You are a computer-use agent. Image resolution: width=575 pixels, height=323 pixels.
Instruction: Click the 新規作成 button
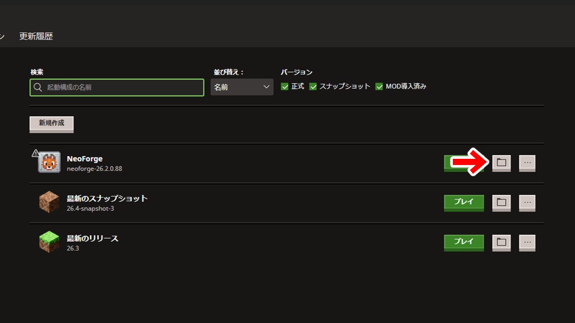coord(52,124)
